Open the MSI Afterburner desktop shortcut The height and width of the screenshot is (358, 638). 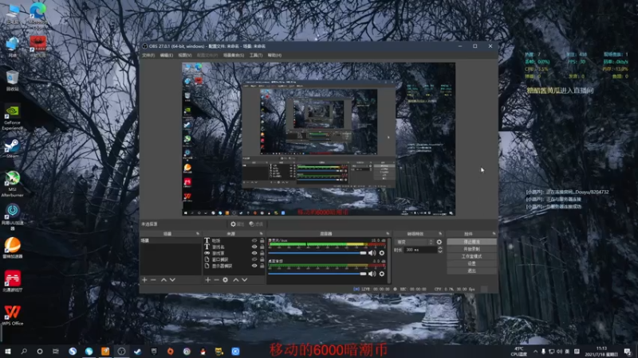coord(12,184)
